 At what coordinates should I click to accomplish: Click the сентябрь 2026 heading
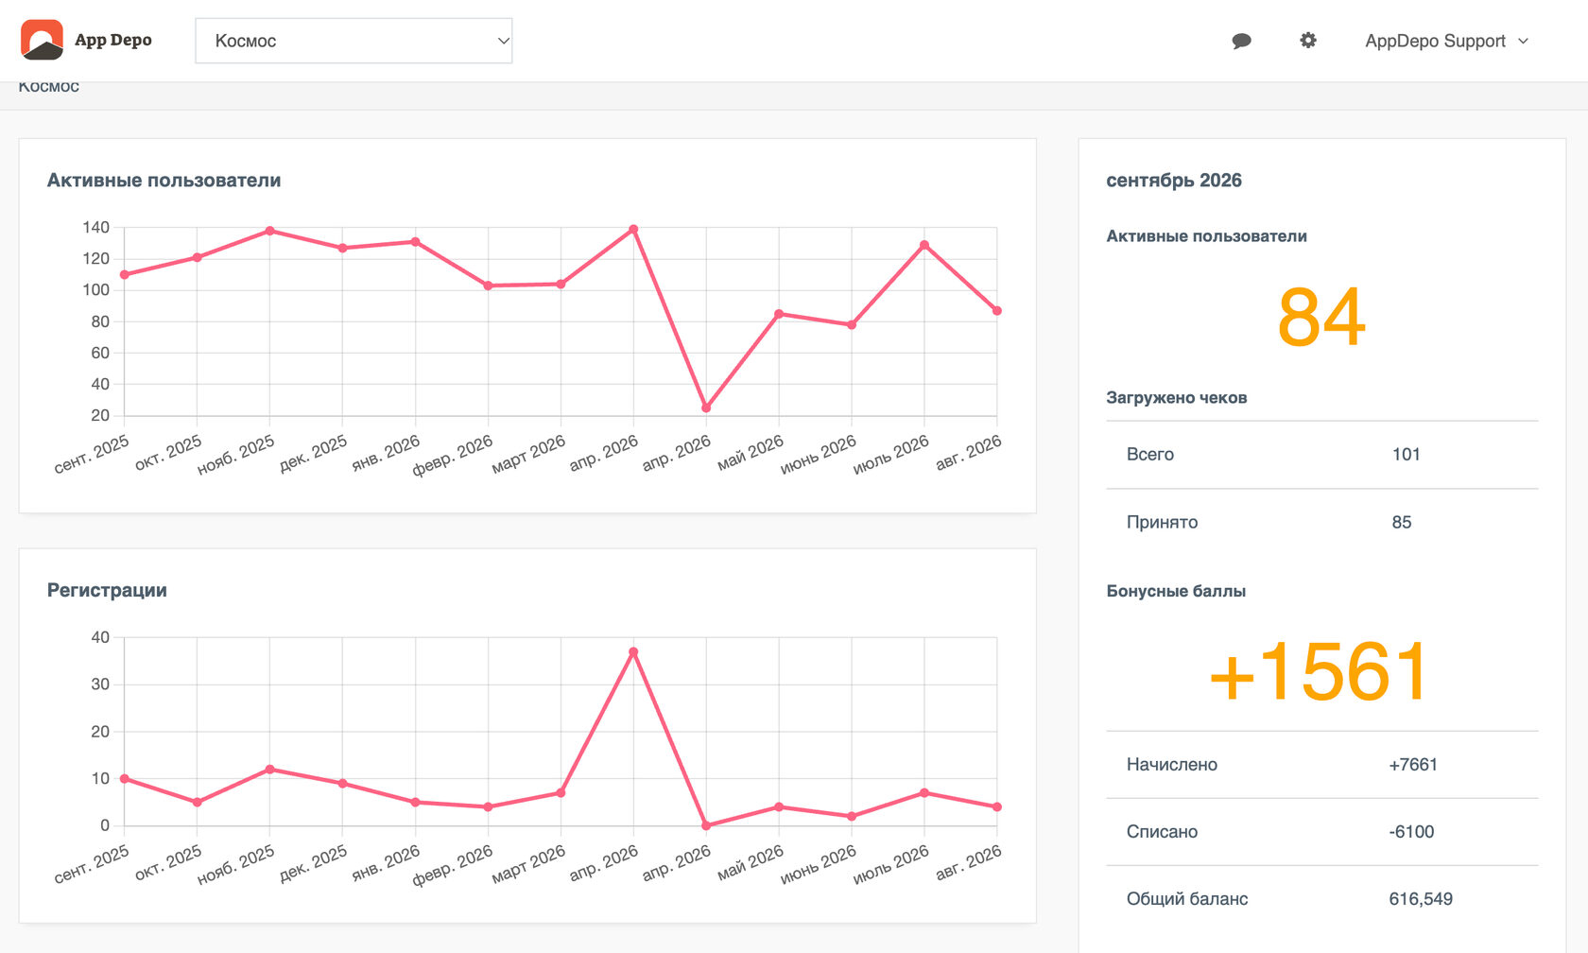[x=1174, y=181]
